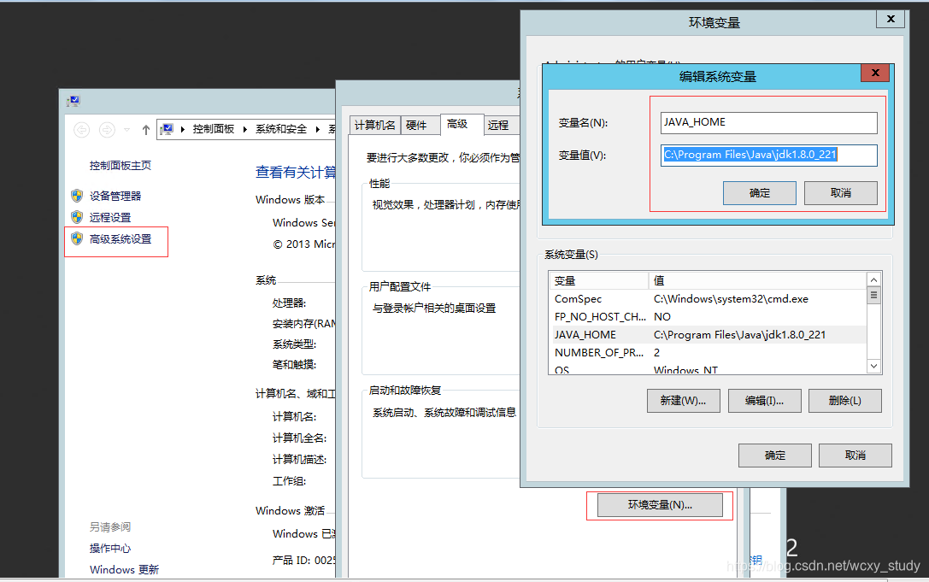The image size is (929, 582).
Task: Click 编辑(I)... button for system variables
Action: pos(764,401)
